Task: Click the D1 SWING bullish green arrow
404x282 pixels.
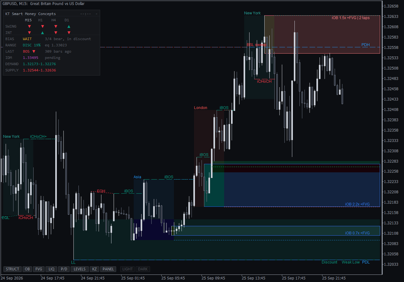Action: point(69,26)
